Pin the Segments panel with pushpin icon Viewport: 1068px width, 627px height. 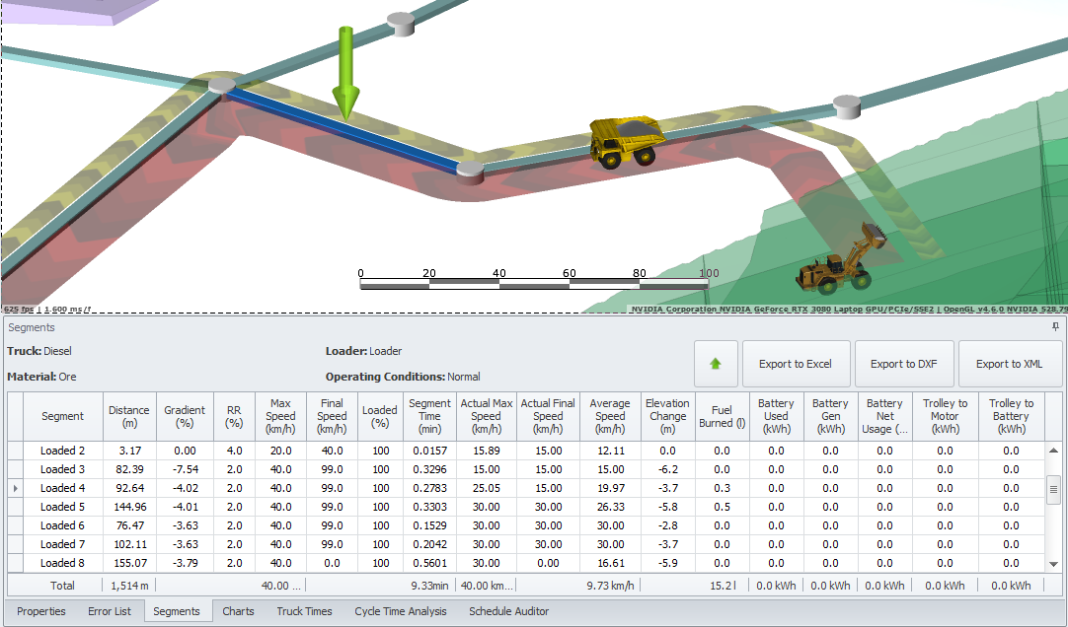(x=1055, y=326)
